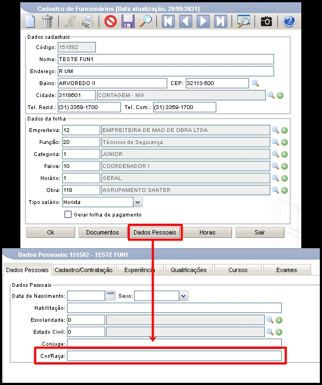Click the Cor/Raça input field
The width and height of the screenshot is (322, 385).
pyautogui.click(x=174, y=356)
